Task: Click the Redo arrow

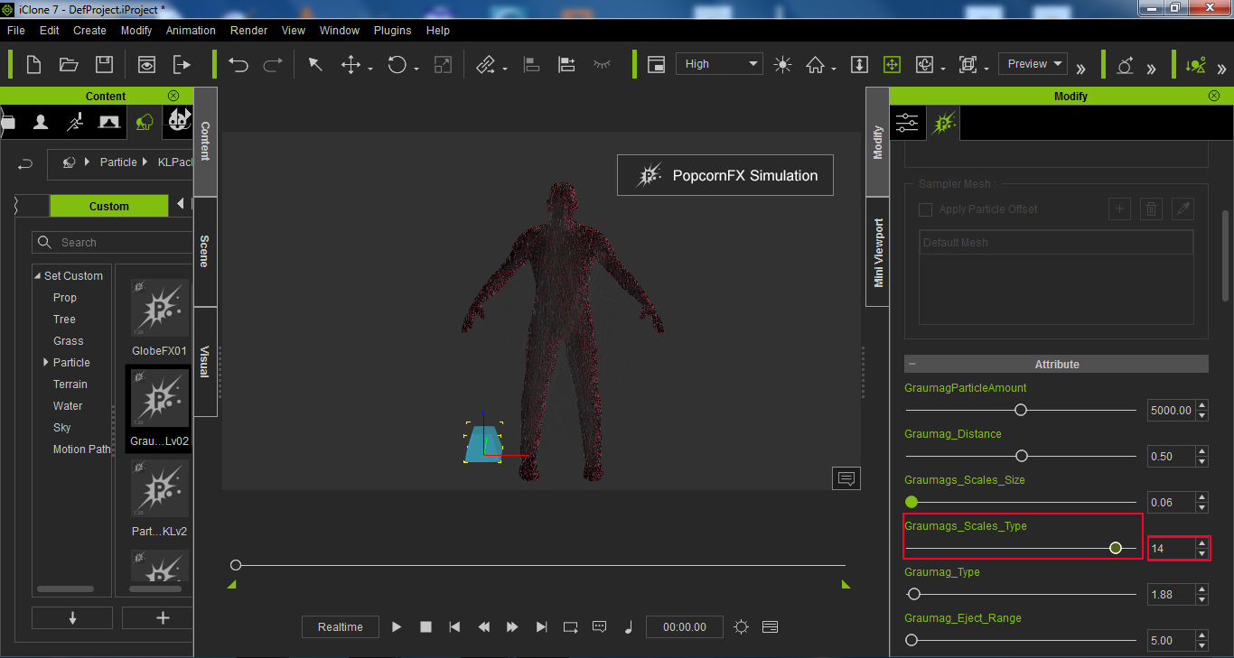Action: (x=272, y=64)
